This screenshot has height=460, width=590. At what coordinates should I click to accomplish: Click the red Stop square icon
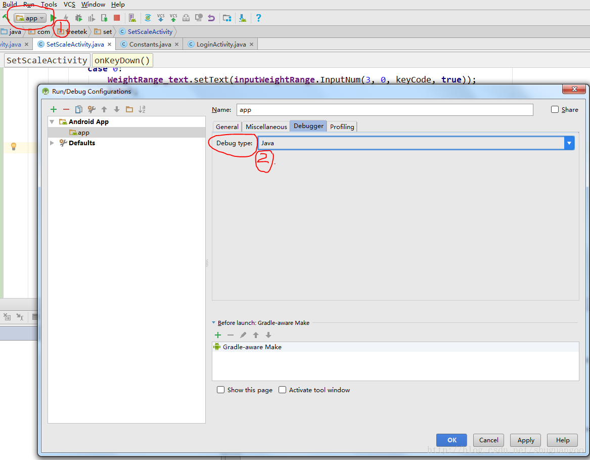point(117,18)
